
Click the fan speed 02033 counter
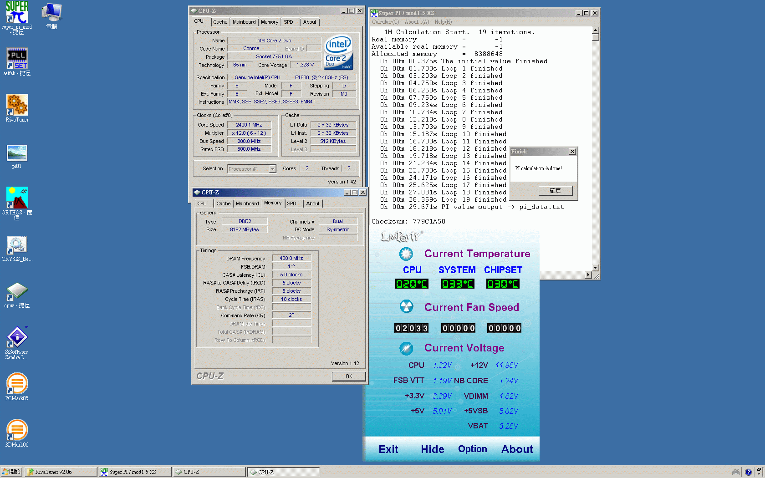(x=412, y=328)
